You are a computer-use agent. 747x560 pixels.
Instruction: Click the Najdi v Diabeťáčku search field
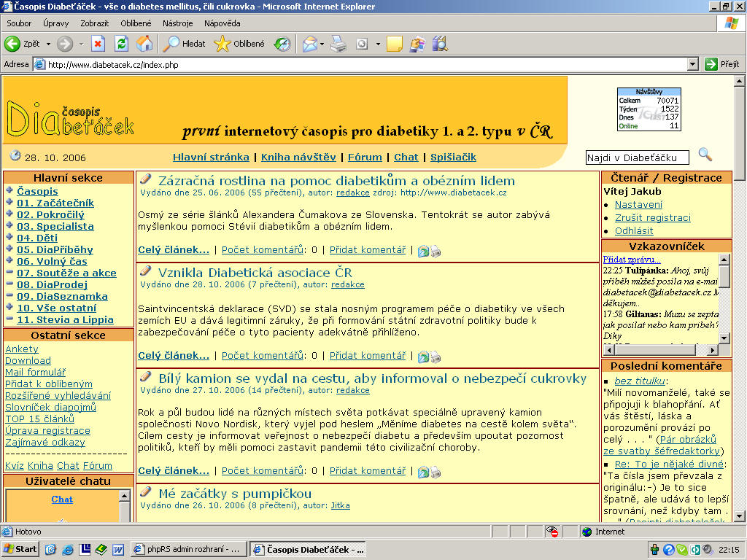pos(637,157)
